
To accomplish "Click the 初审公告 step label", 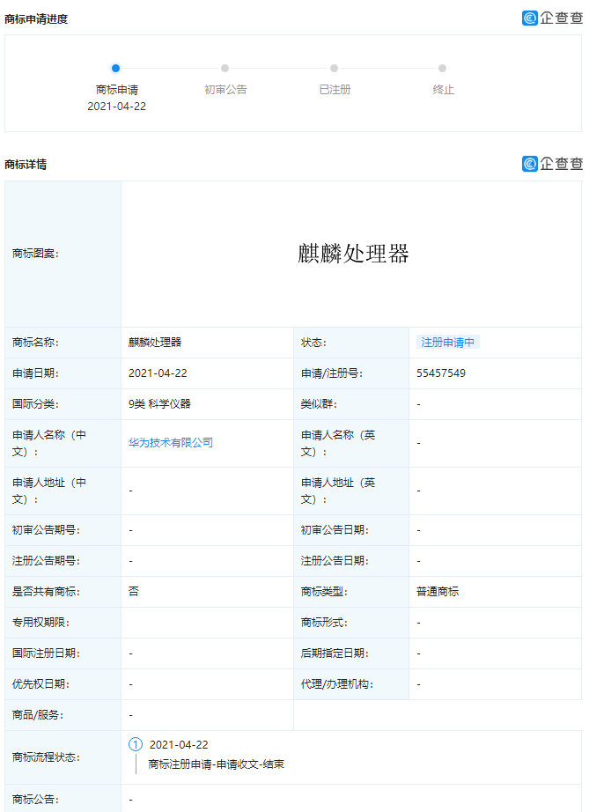I will [x=225, y=90].
